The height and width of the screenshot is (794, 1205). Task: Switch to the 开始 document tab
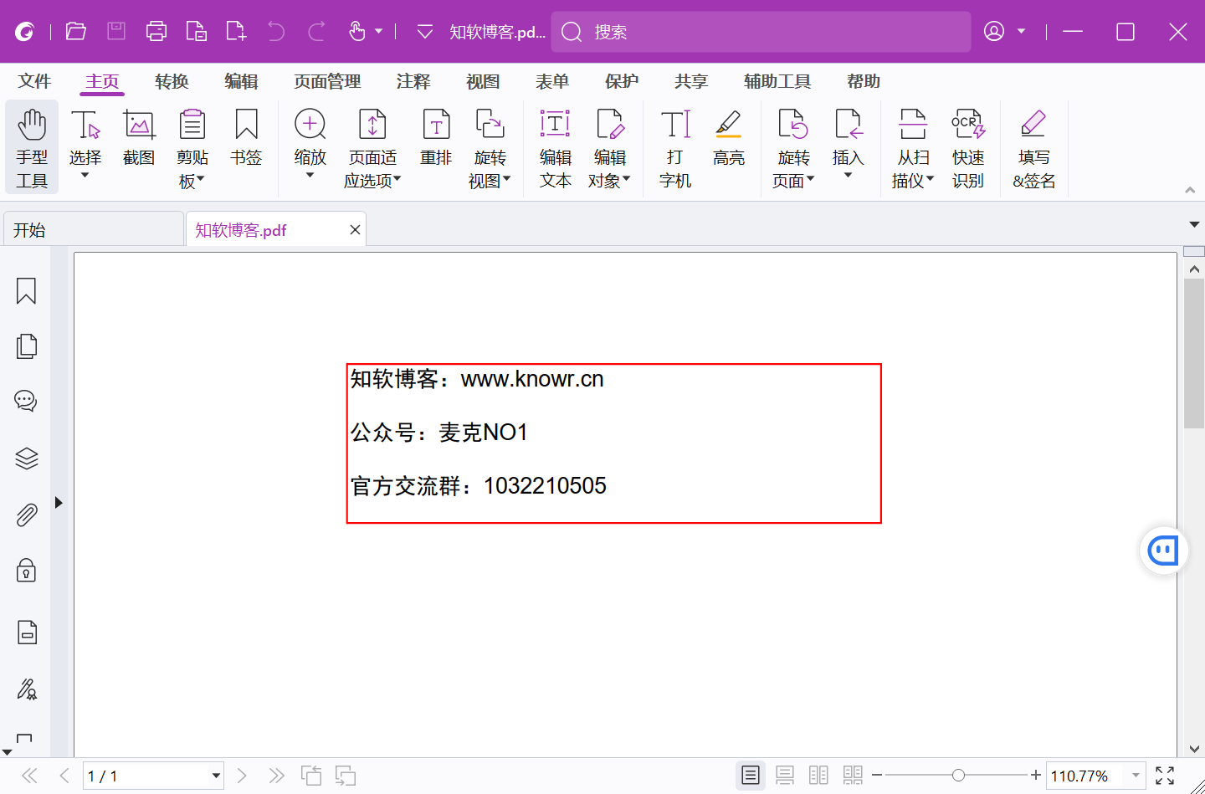(x=94, y=229)
